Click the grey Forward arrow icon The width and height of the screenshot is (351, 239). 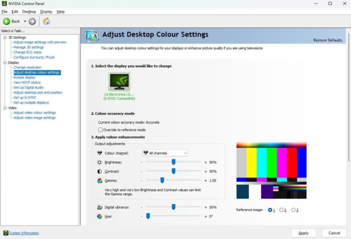(32, 21)
